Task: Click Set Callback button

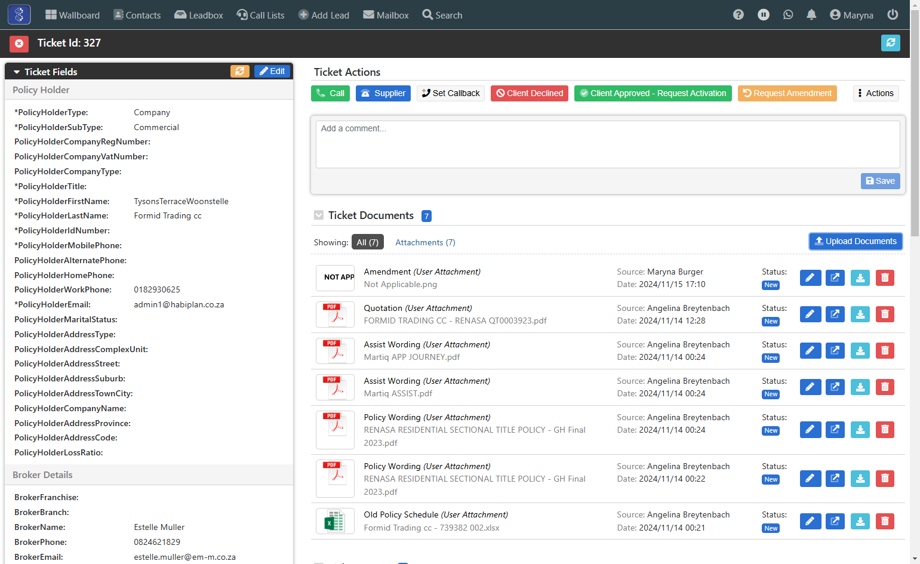Action: pos(451,93)
